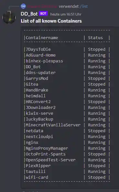Click the Stopped status of OctoPrint-Spants
The image size is (119, 192).
(97, 154)
